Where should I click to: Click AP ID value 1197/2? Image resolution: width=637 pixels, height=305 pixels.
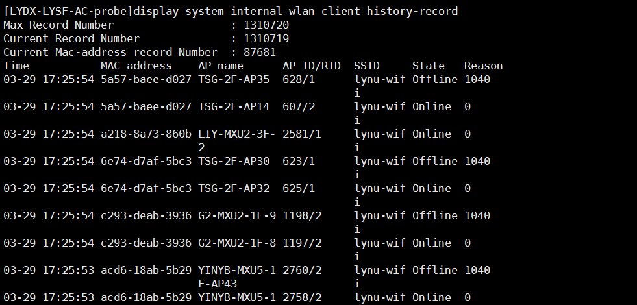click(x=302, y=243)
